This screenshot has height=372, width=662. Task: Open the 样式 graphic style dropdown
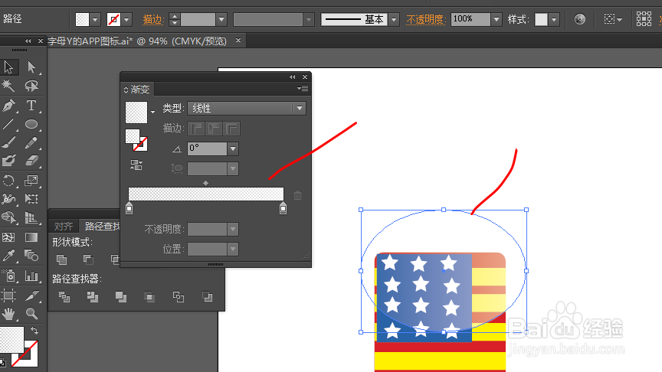pos(554,19)
